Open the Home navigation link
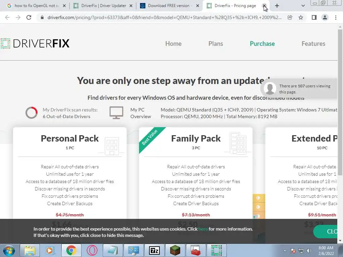The width and height of the screenshot is (343, 257). pos(173,44)
